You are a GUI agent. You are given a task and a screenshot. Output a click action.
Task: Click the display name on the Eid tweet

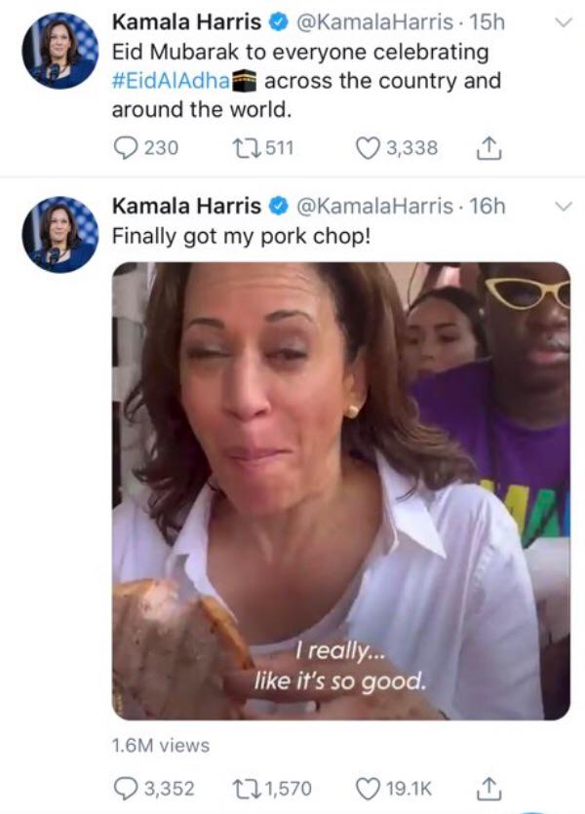pos(187,21)
